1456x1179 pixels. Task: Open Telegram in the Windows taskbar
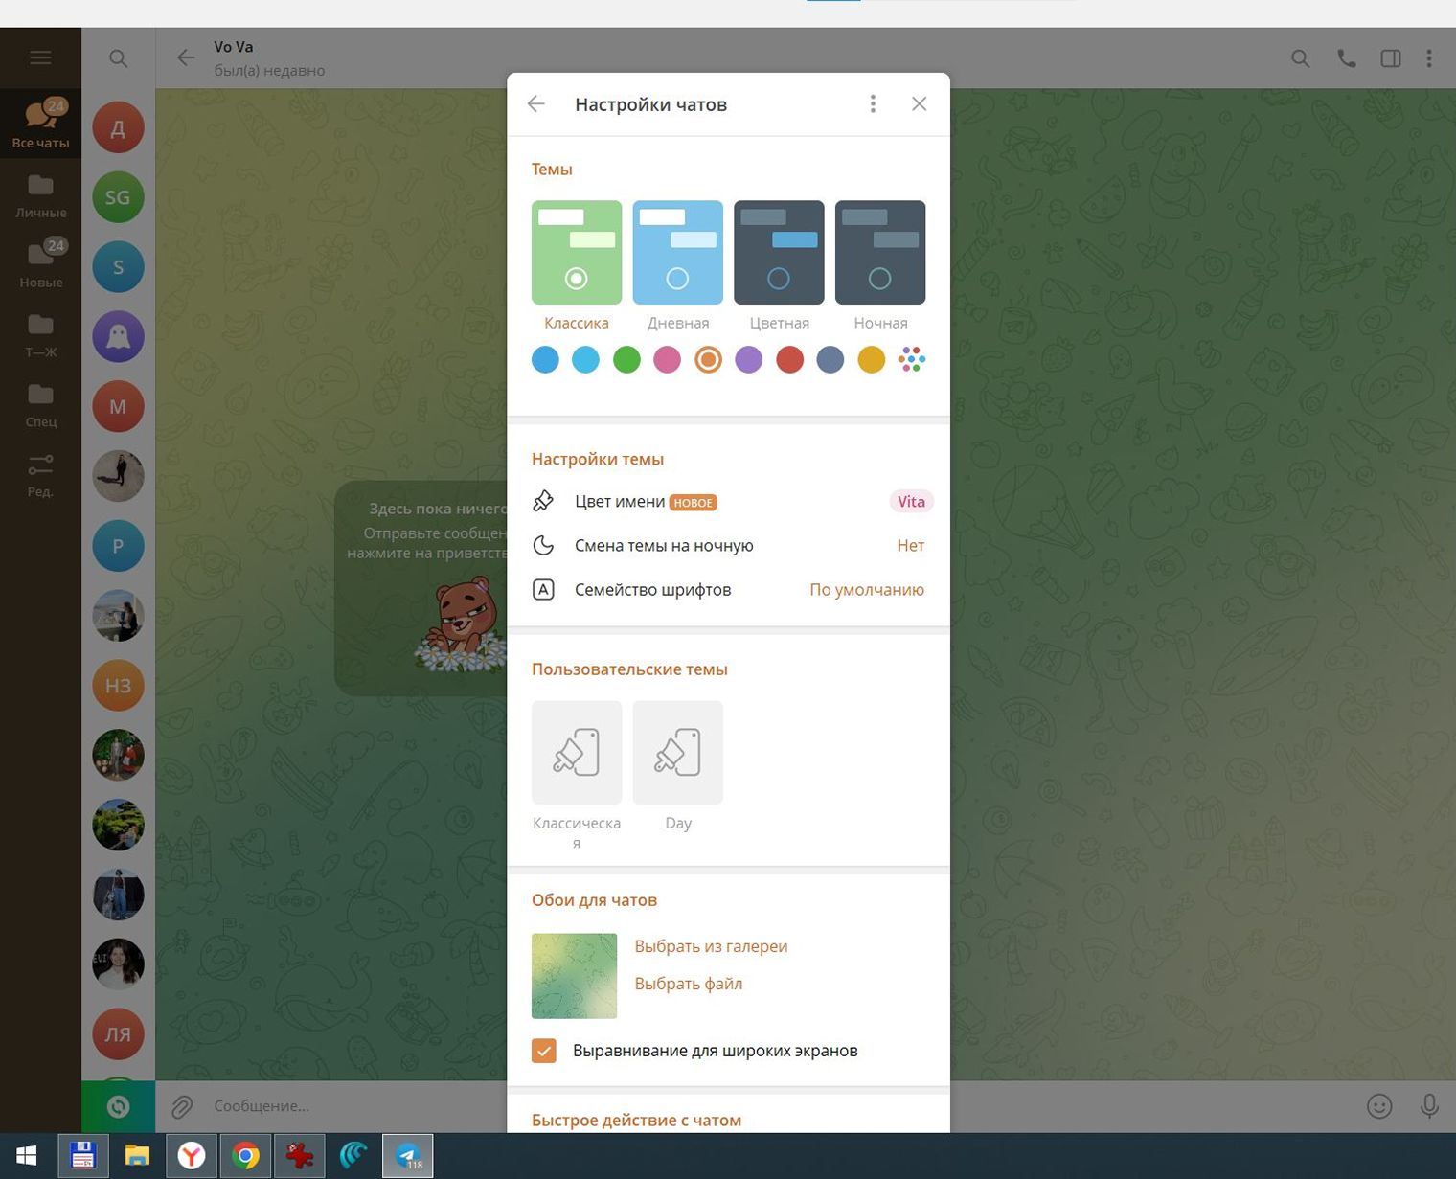pyautogui.click(x=408, y=1156)
